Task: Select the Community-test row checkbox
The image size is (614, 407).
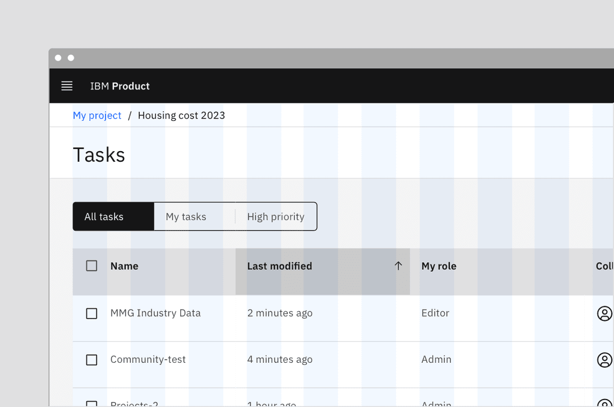Action: point(92,360)
